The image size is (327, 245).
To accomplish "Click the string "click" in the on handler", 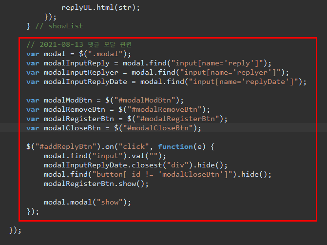I will pyautogui.click(x=134, y=146).
